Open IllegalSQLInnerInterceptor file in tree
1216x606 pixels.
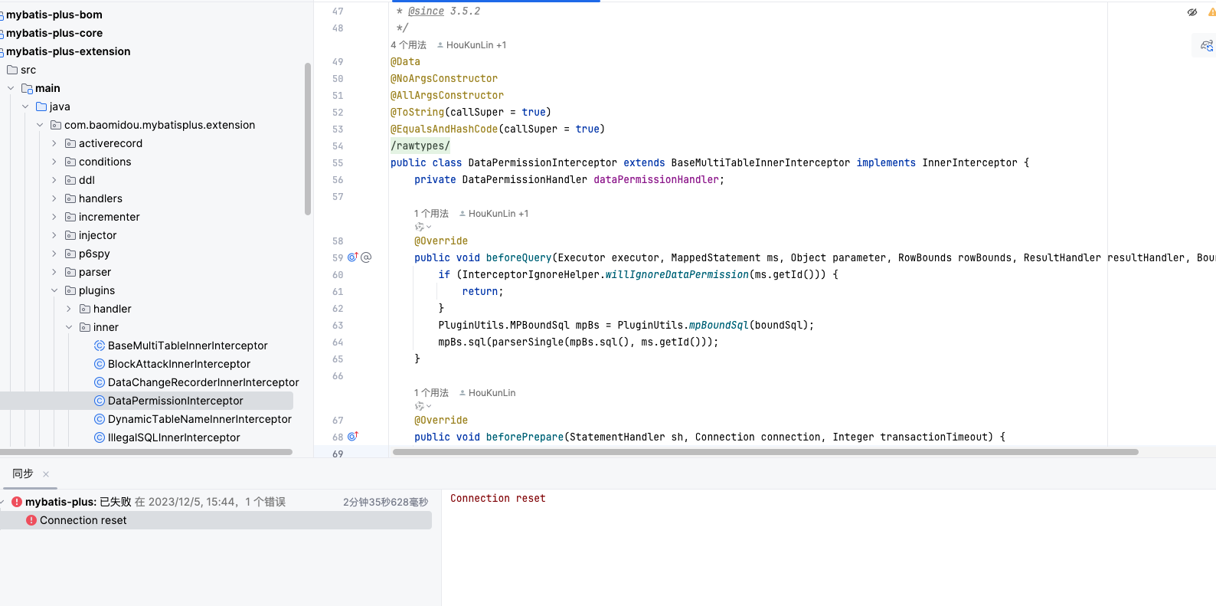point(174,437)
